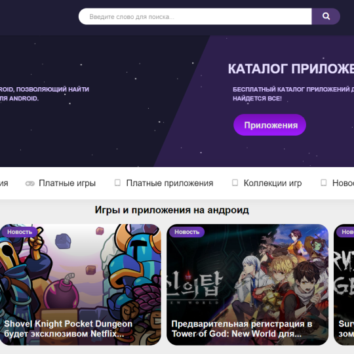
Task: Click the Игры и приложения на андроид heading
Action: pos(172,210)
